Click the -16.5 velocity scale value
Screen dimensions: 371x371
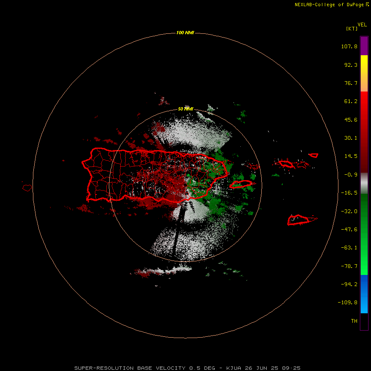[349, 193]
